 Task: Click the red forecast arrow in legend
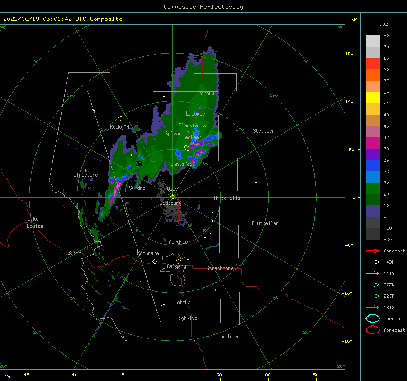pyautogui.click(x=373, y=251)
